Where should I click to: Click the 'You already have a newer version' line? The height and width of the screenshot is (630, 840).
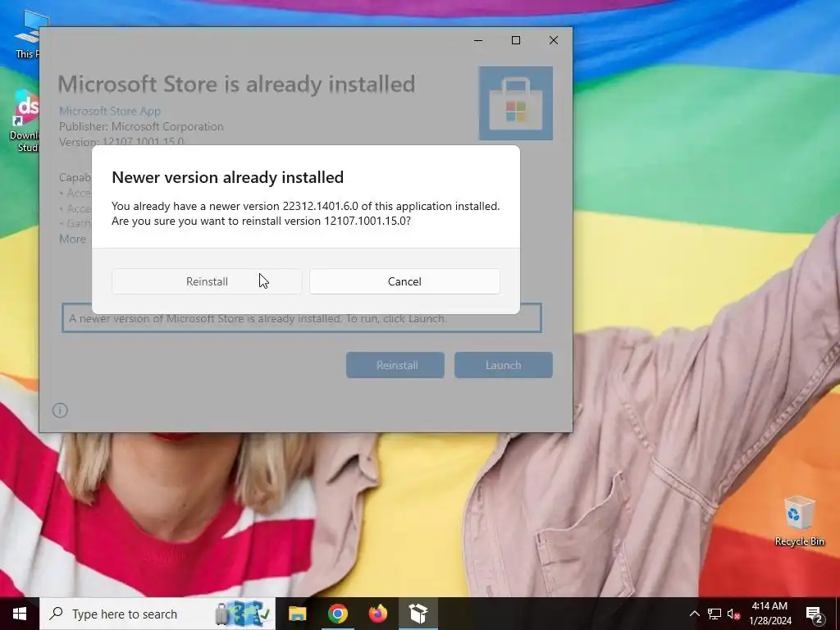[x=305, y=206]
